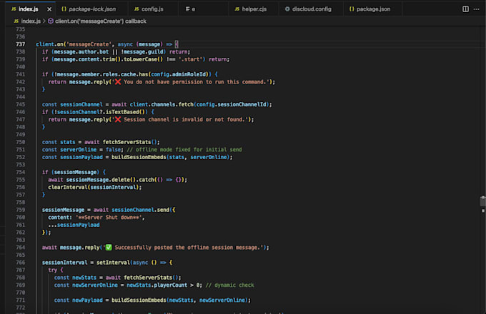Click clearInterval on line 756
Image resolution: width=486 pixels, height=314 pixels.
[x=69, y=187]
